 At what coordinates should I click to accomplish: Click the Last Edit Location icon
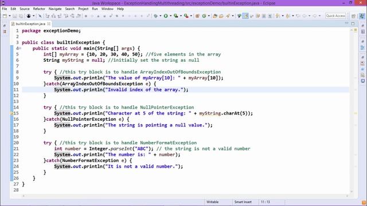(298, 16)
